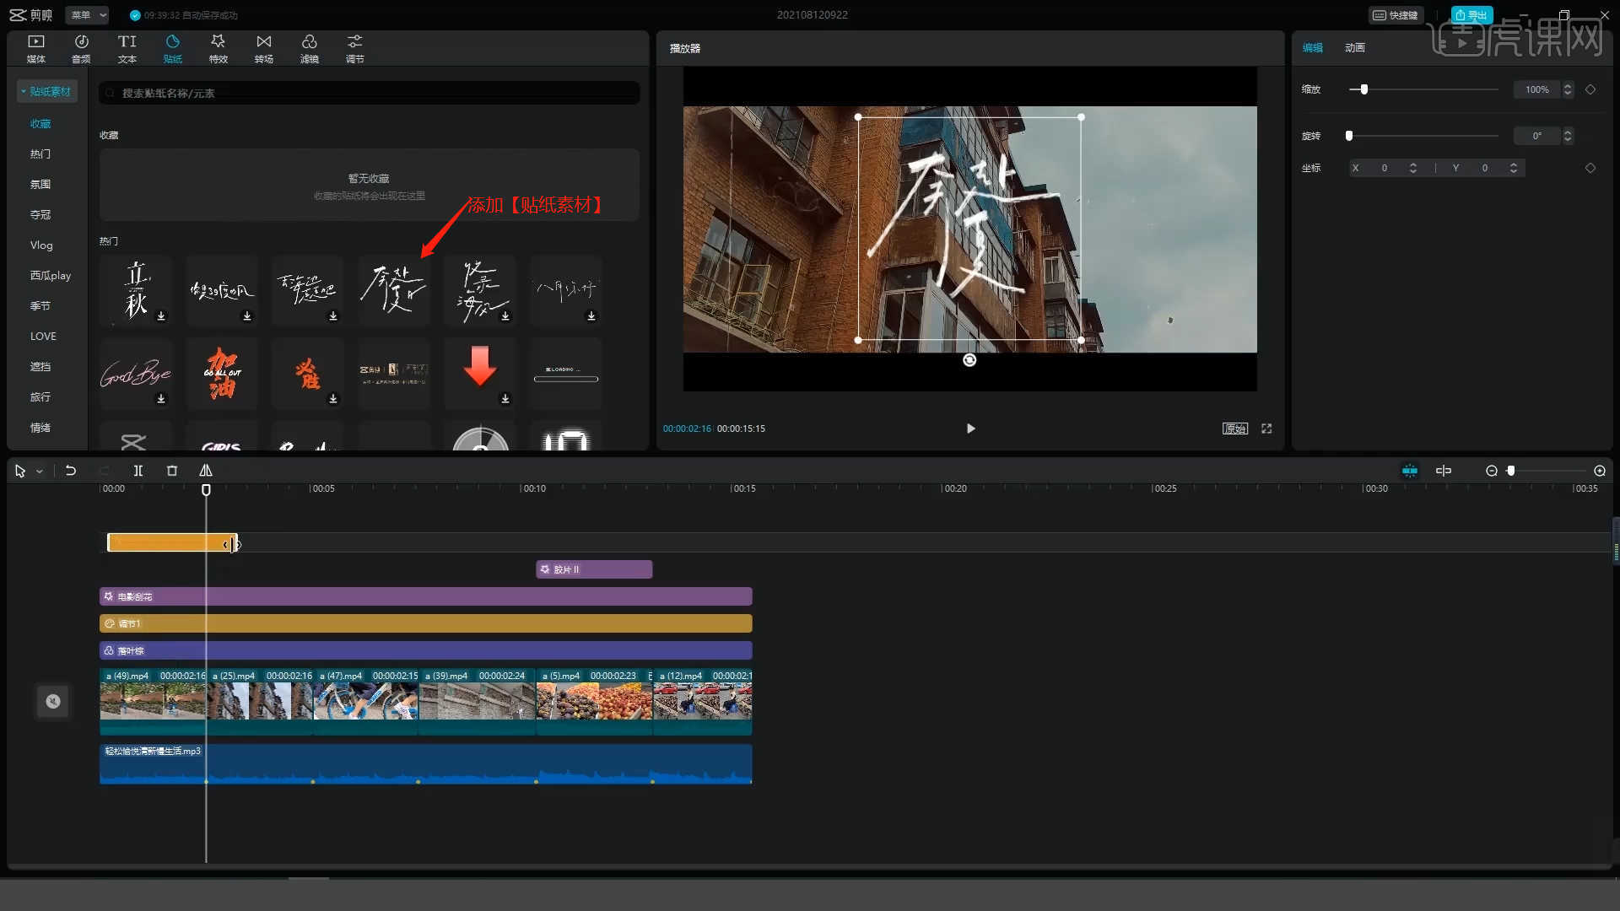The width and height of the screenshot is (1620, 911).
Task: Click the rotation slider handle
Action: click(1349, 136)
